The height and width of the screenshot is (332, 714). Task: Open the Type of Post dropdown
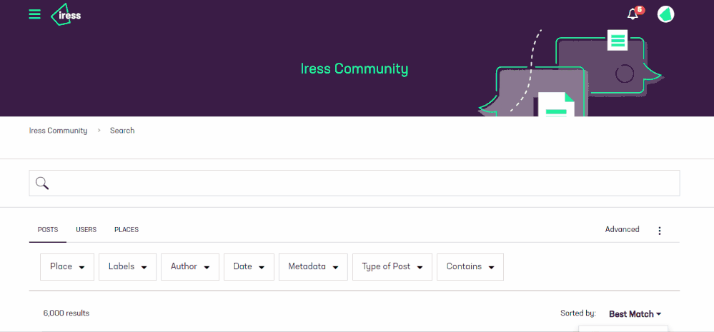click(x=392, y=267)
